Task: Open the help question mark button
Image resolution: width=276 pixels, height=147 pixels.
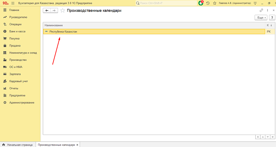Action: pos(272,18)
